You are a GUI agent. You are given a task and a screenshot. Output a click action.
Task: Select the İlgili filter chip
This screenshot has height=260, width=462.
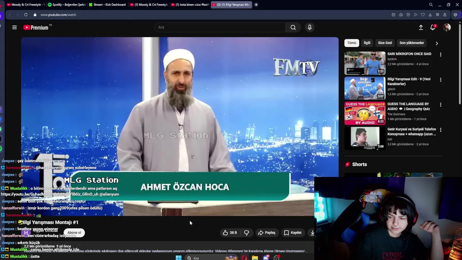click(x=367, y=43)
